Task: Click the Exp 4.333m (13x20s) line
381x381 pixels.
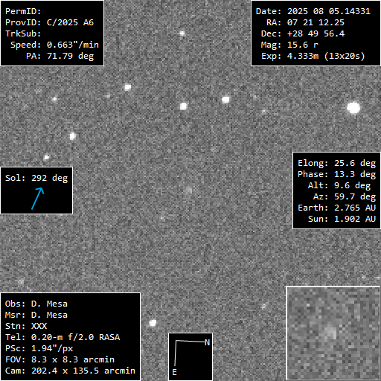Action: pyautogui.click(x=313, y=56)
